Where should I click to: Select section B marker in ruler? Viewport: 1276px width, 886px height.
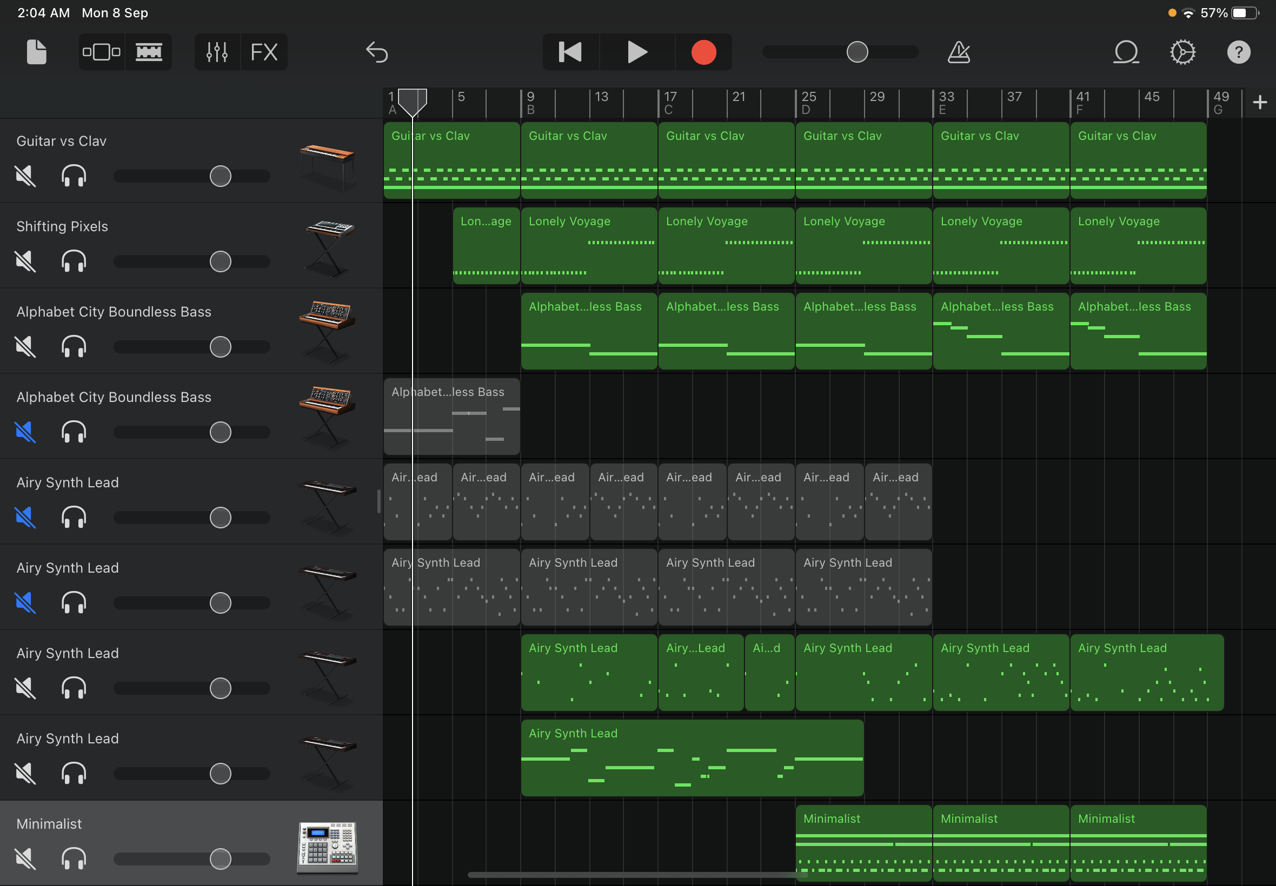(531, 109)
